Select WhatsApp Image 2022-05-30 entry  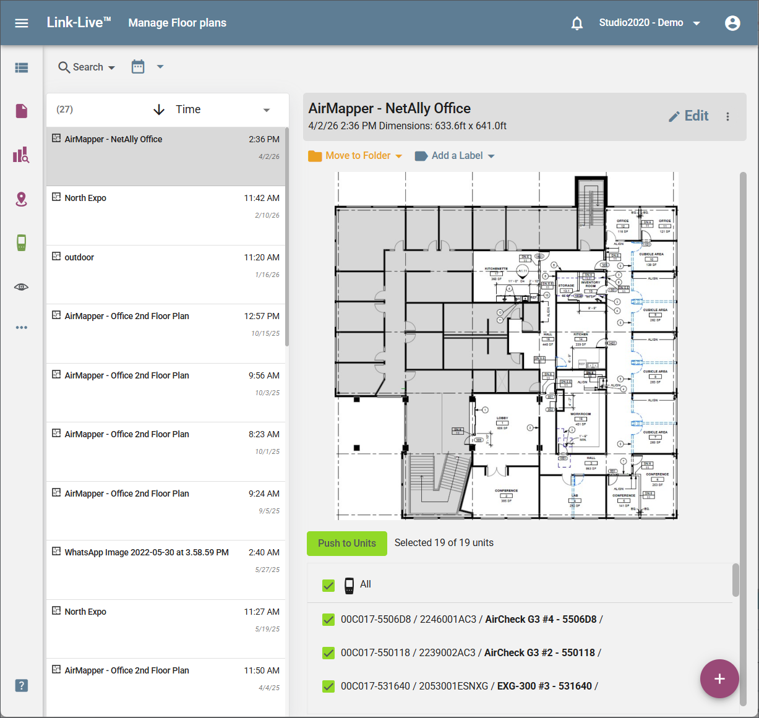click(166, 570)
